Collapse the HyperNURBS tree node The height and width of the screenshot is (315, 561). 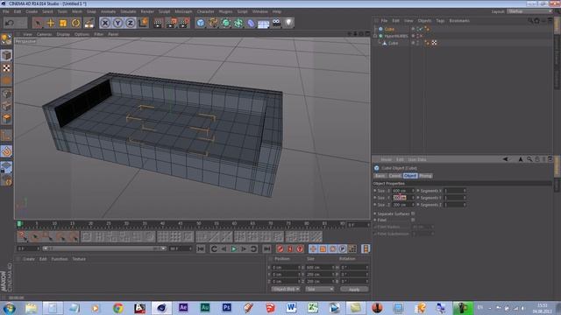375,36
